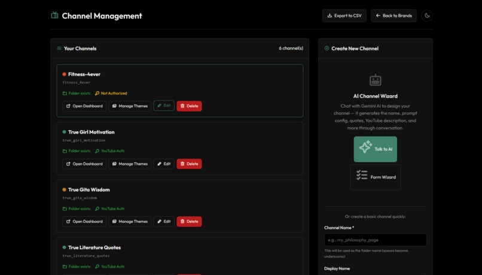Delete the True Girl Motivation channel

[189, 164]
